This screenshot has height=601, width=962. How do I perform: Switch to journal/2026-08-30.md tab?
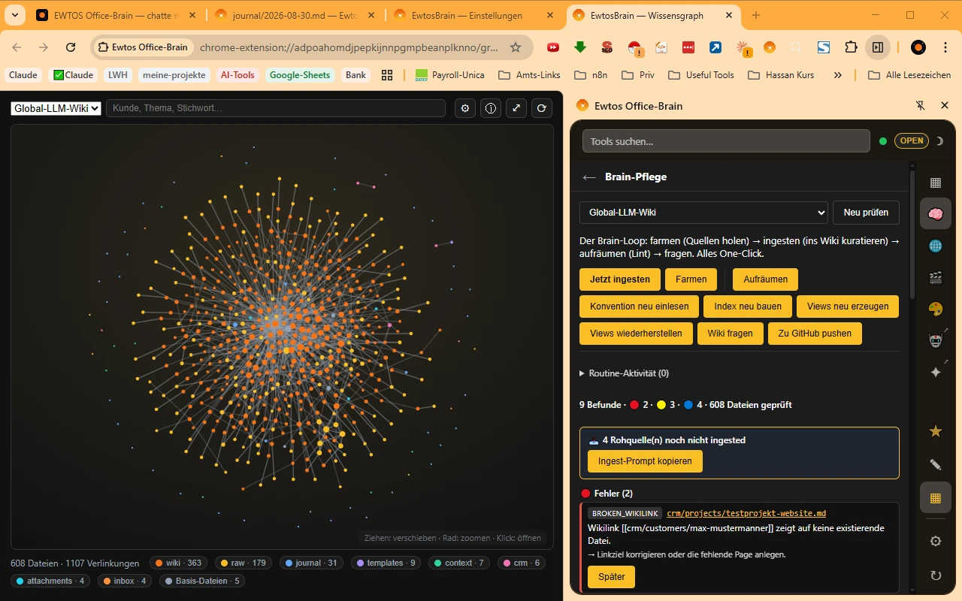point(296,15)
